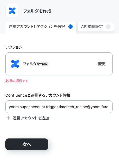
Task: Click the chevron arrow in the account field
Action: coord(107,107)
